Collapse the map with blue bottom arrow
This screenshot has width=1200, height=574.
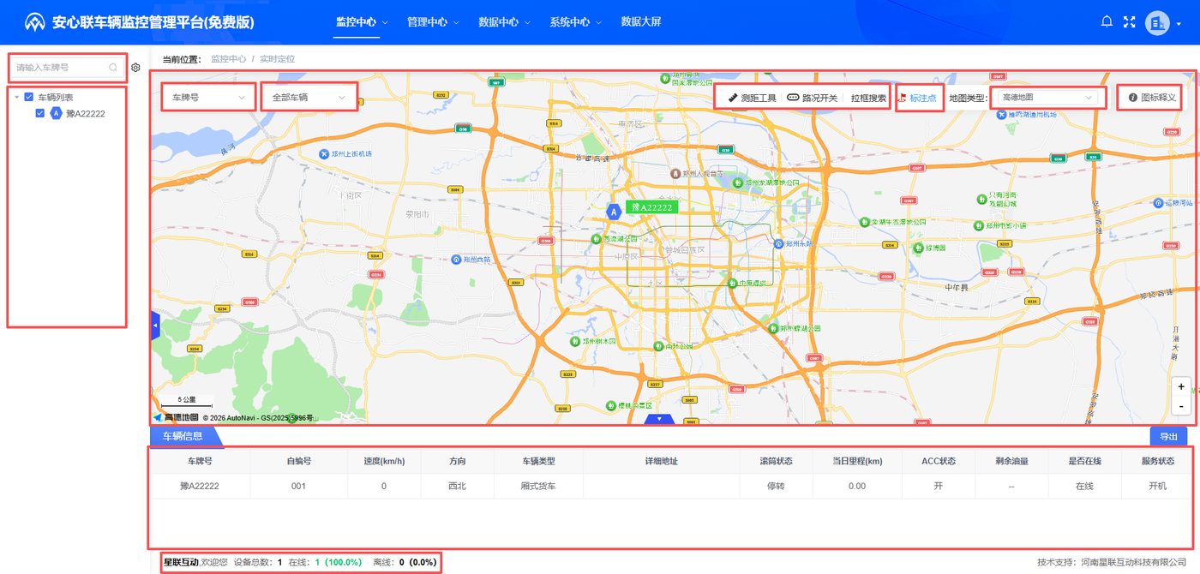659,419
